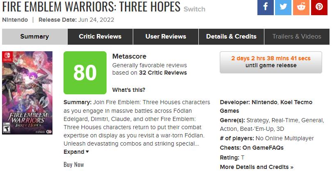Select the Summary tab
332x171 pixels.
[x=34, y=36]
